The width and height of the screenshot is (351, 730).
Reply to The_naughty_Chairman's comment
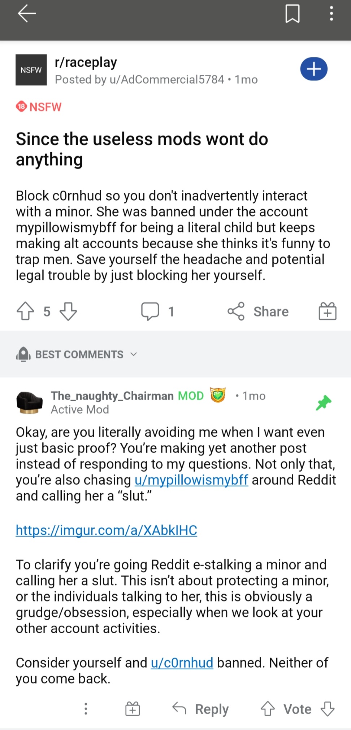pos(201,709)
